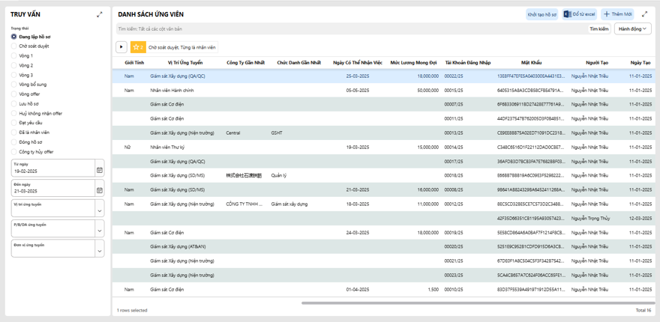Open the Vị trí ứng tuyển dropdown
660x322 pixels.
coord(100,210)
